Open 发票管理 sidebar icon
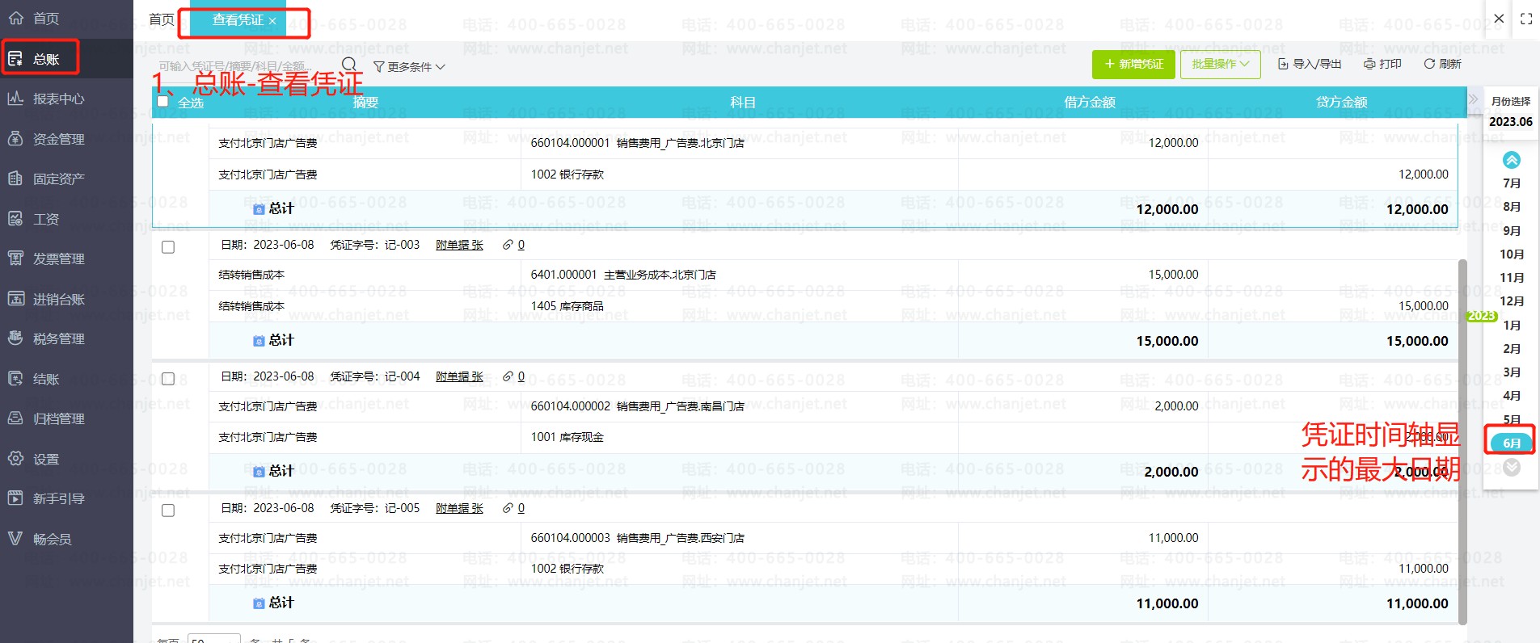 click(15, 258)
